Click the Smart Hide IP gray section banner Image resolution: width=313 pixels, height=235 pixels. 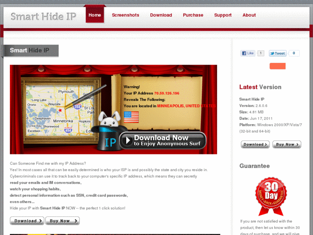point(30,50)
